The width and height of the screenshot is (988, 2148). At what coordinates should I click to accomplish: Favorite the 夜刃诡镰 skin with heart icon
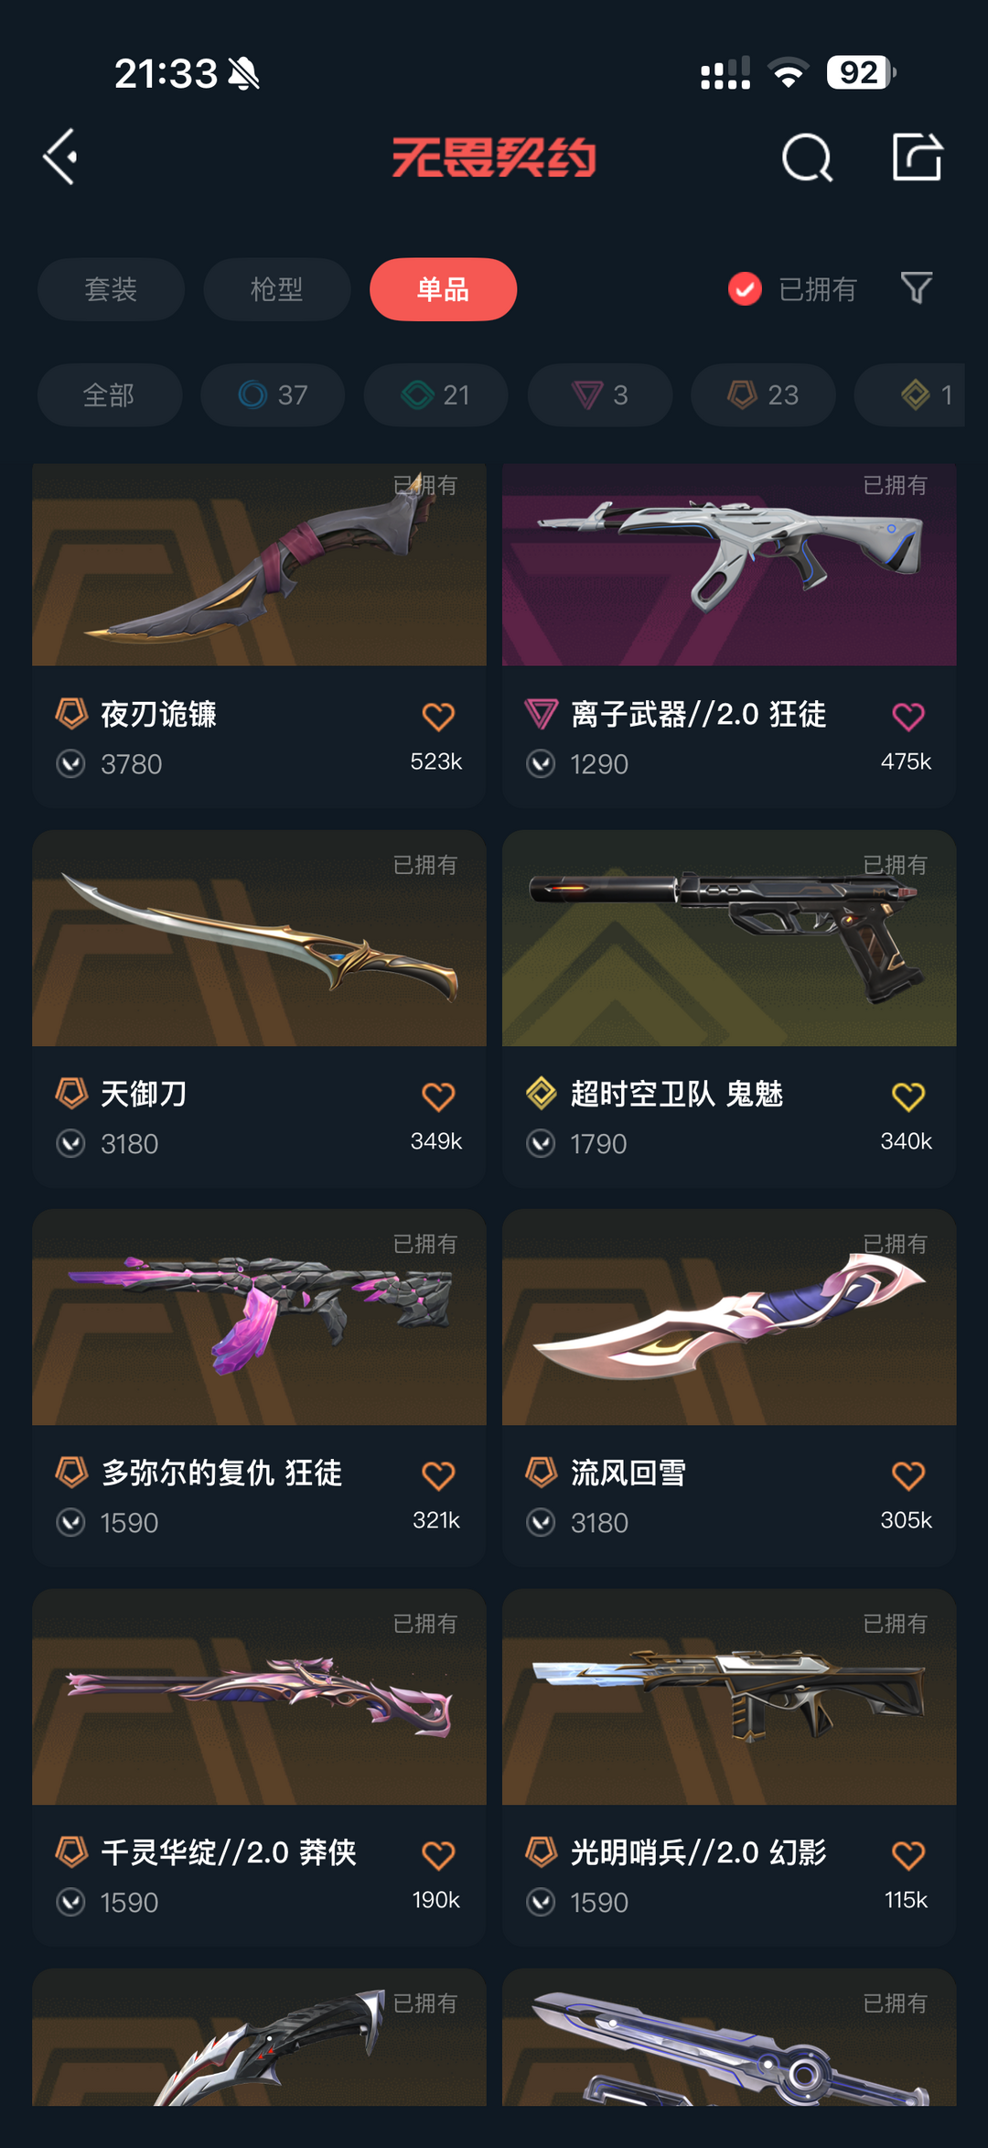438,717
